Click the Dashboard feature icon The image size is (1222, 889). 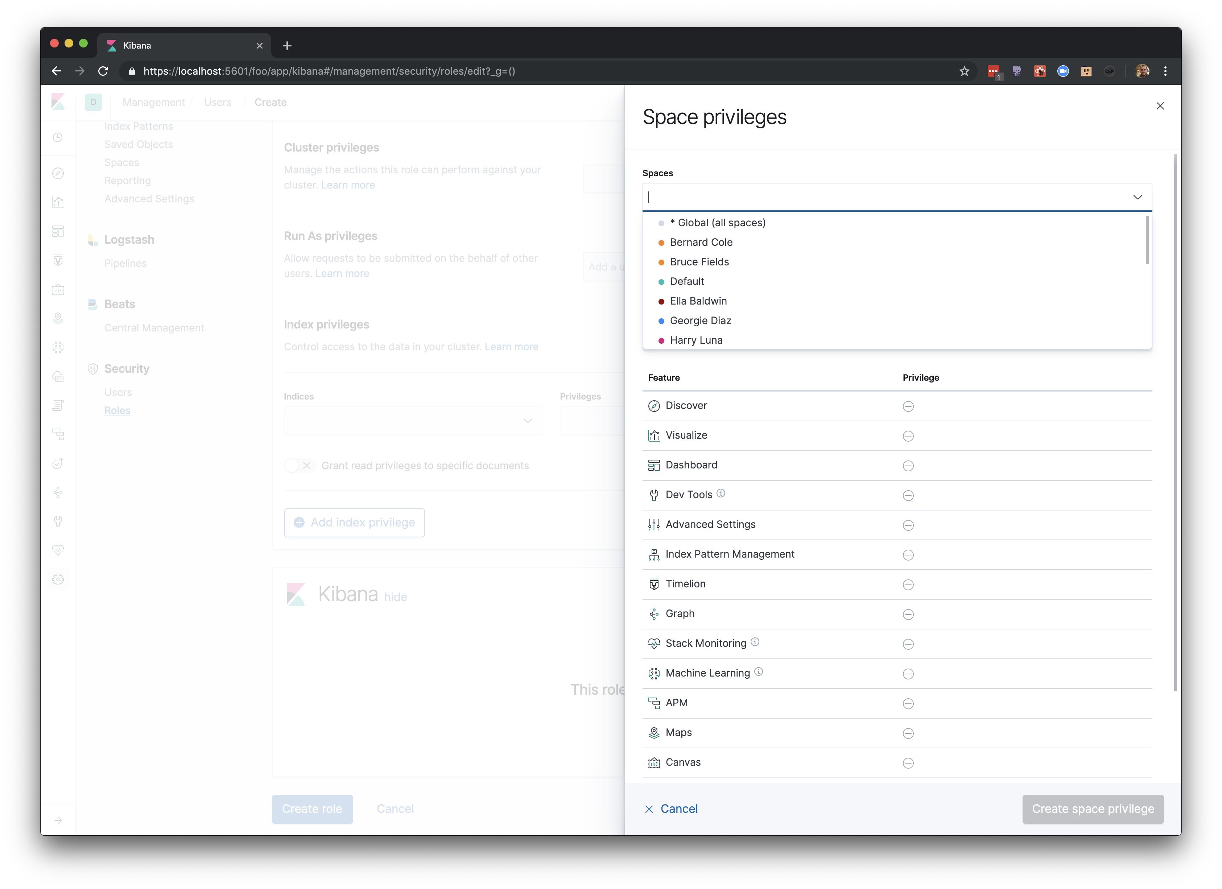[653, 465]
